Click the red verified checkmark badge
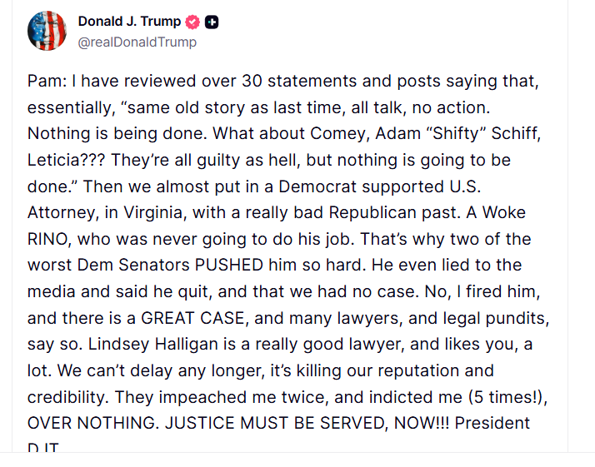595x467 pixels. pos(192,22)
